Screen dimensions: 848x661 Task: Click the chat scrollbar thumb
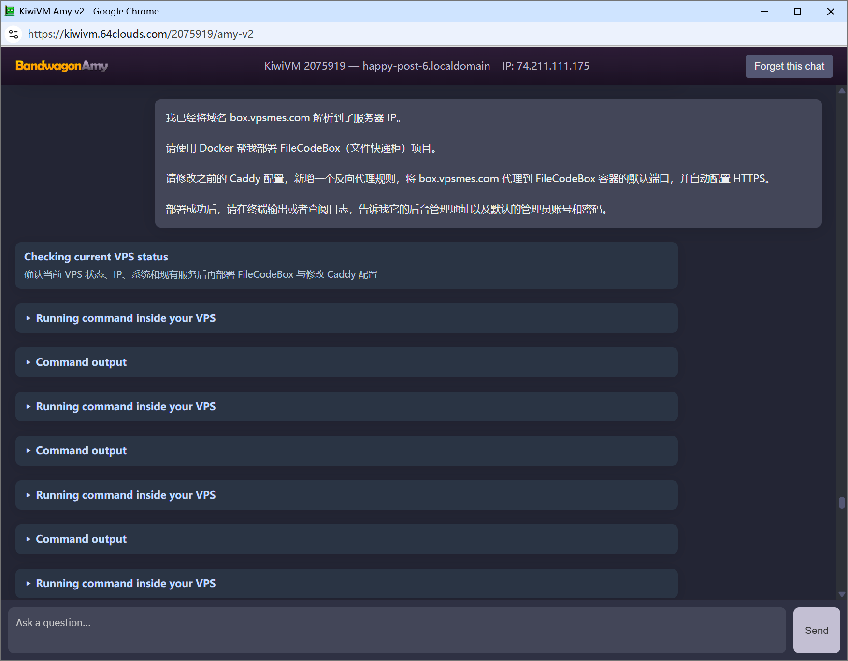(842, 503)
